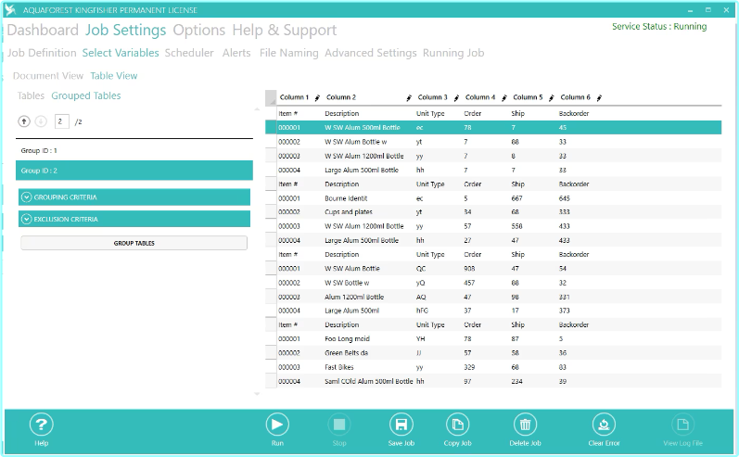
Task: Click the Clear Error icon
Action: point(603,425)
